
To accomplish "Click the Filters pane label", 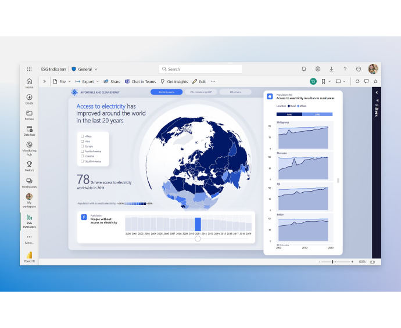I will (377, 110).
